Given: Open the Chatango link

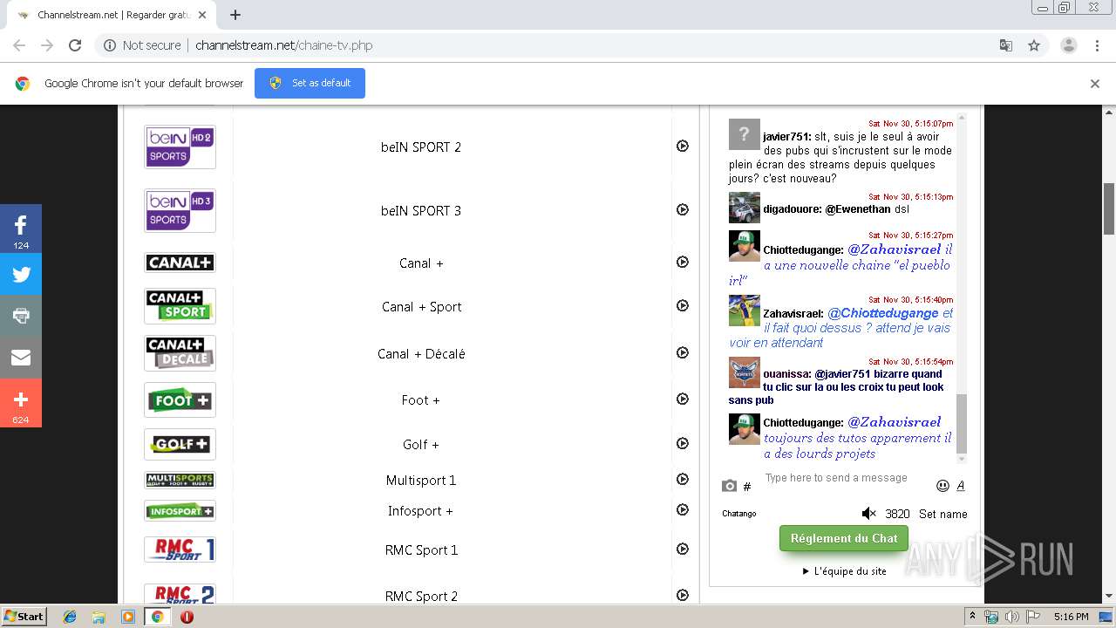Looking at the screenshot, I should click(739, 514).
